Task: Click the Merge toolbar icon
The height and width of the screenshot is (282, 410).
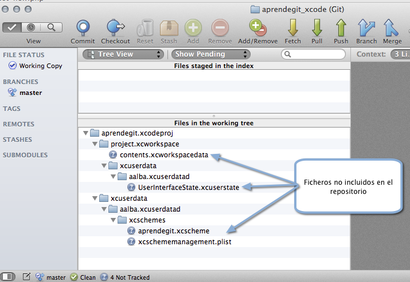Action: click(392, 28)
